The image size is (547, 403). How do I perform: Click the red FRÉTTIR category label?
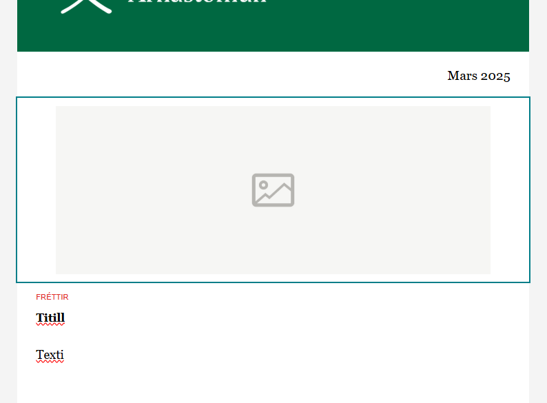52,297
